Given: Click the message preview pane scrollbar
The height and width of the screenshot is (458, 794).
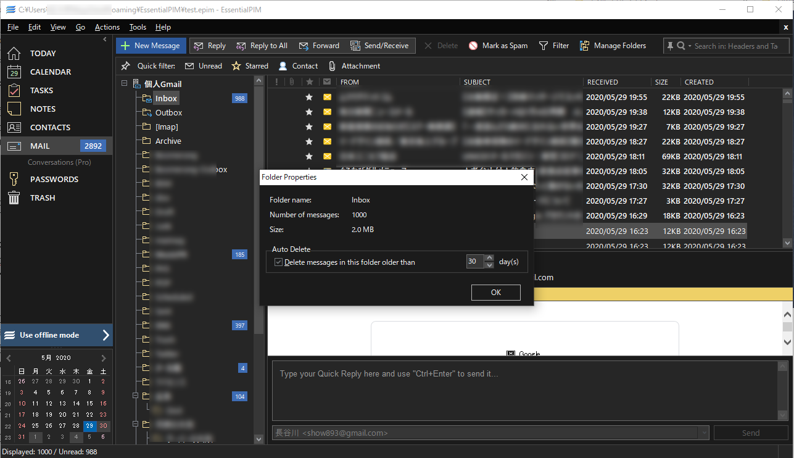Looking at the screenshot, I should pyautogui.click(x=787, y=329).
